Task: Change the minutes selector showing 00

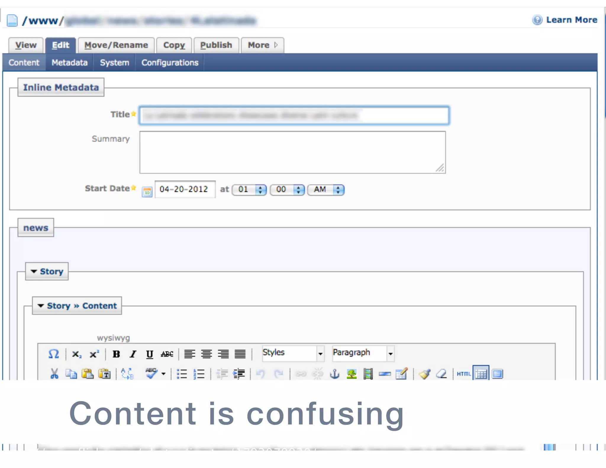Action: click(x=287, y=190)
